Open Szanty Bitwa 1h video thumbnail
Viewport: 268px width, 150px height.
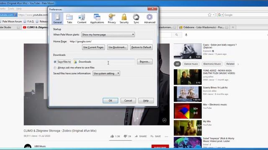pyautogui.click(x=188, y=94)
